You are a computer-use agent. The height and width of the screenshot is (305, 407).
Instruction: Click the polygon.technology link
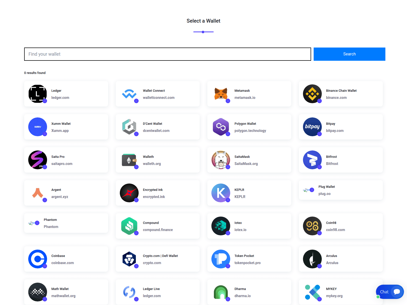[x=250, y=131]
